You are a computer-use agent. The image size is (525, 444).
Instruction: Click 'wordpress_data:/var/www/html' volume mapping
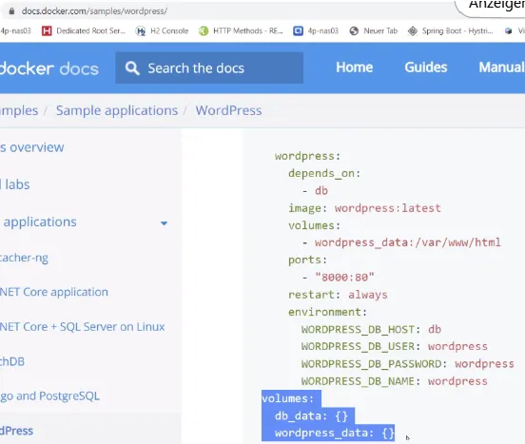[407, 242]
